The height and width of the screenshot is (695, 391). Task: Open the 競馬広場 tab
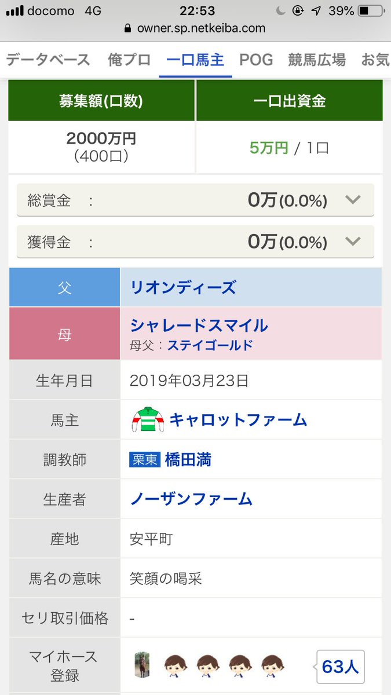pos(317,59)
